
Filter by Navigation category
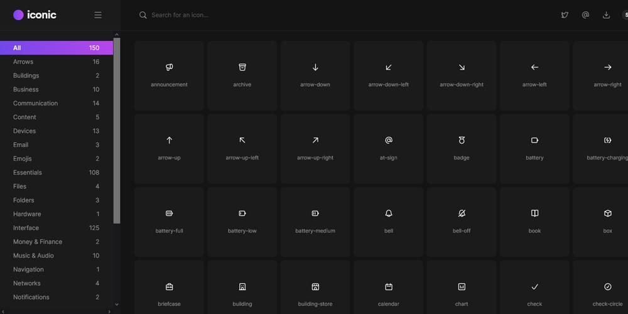57,269
